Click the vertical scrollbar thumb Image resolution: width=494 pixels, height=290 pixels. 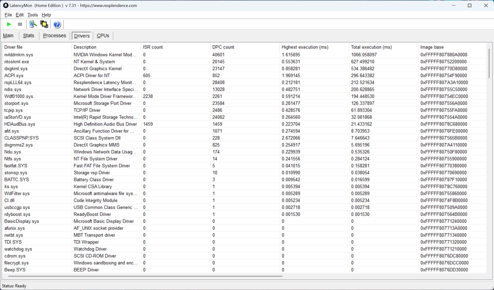[489, 63]
